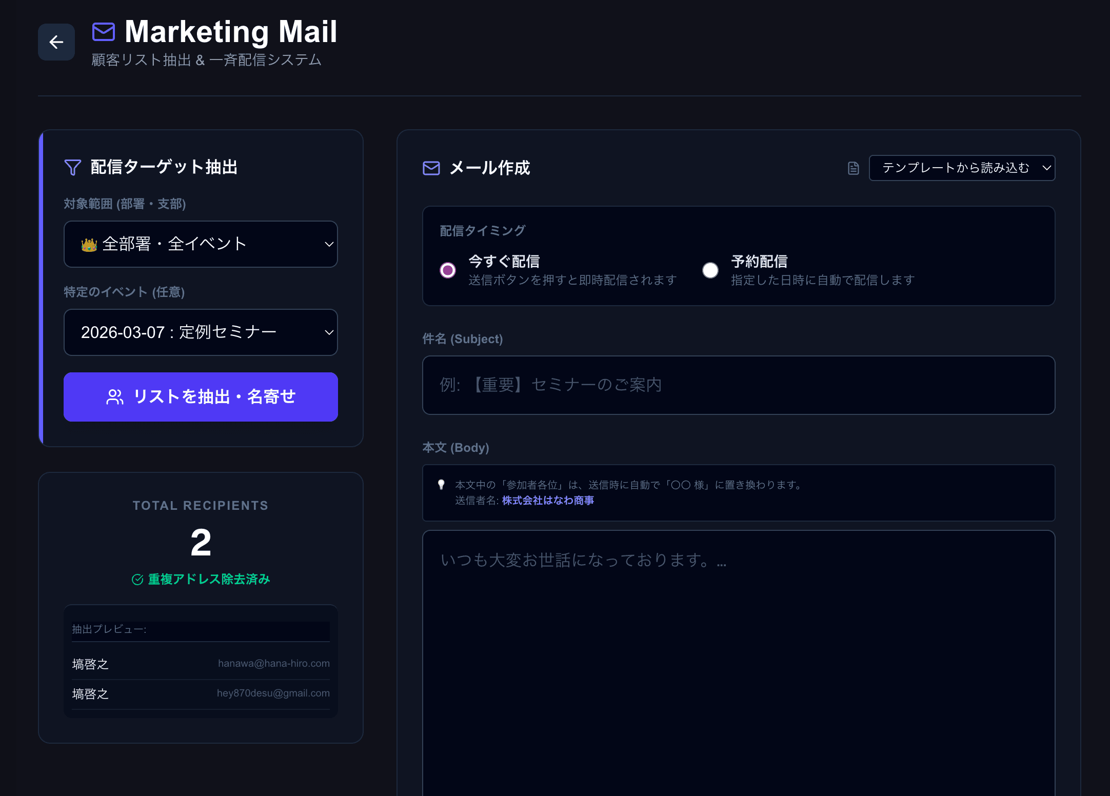Open the 全部署・全イベント scope dropdown
This screenshot has height=796, width=1110.
[201, 244]
